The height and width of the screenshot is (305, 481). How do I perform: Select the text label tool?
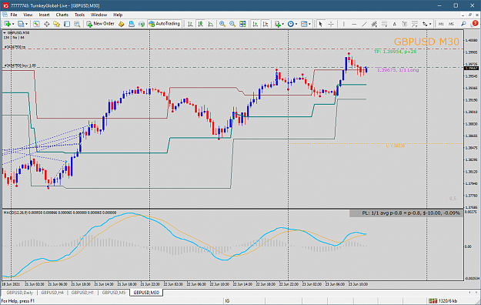(395, 24)
